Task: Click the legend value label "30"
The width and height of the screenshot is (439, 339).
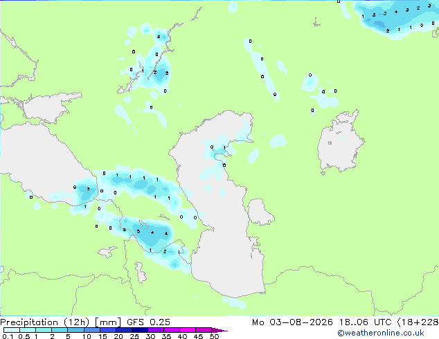Action: [150, 336]
